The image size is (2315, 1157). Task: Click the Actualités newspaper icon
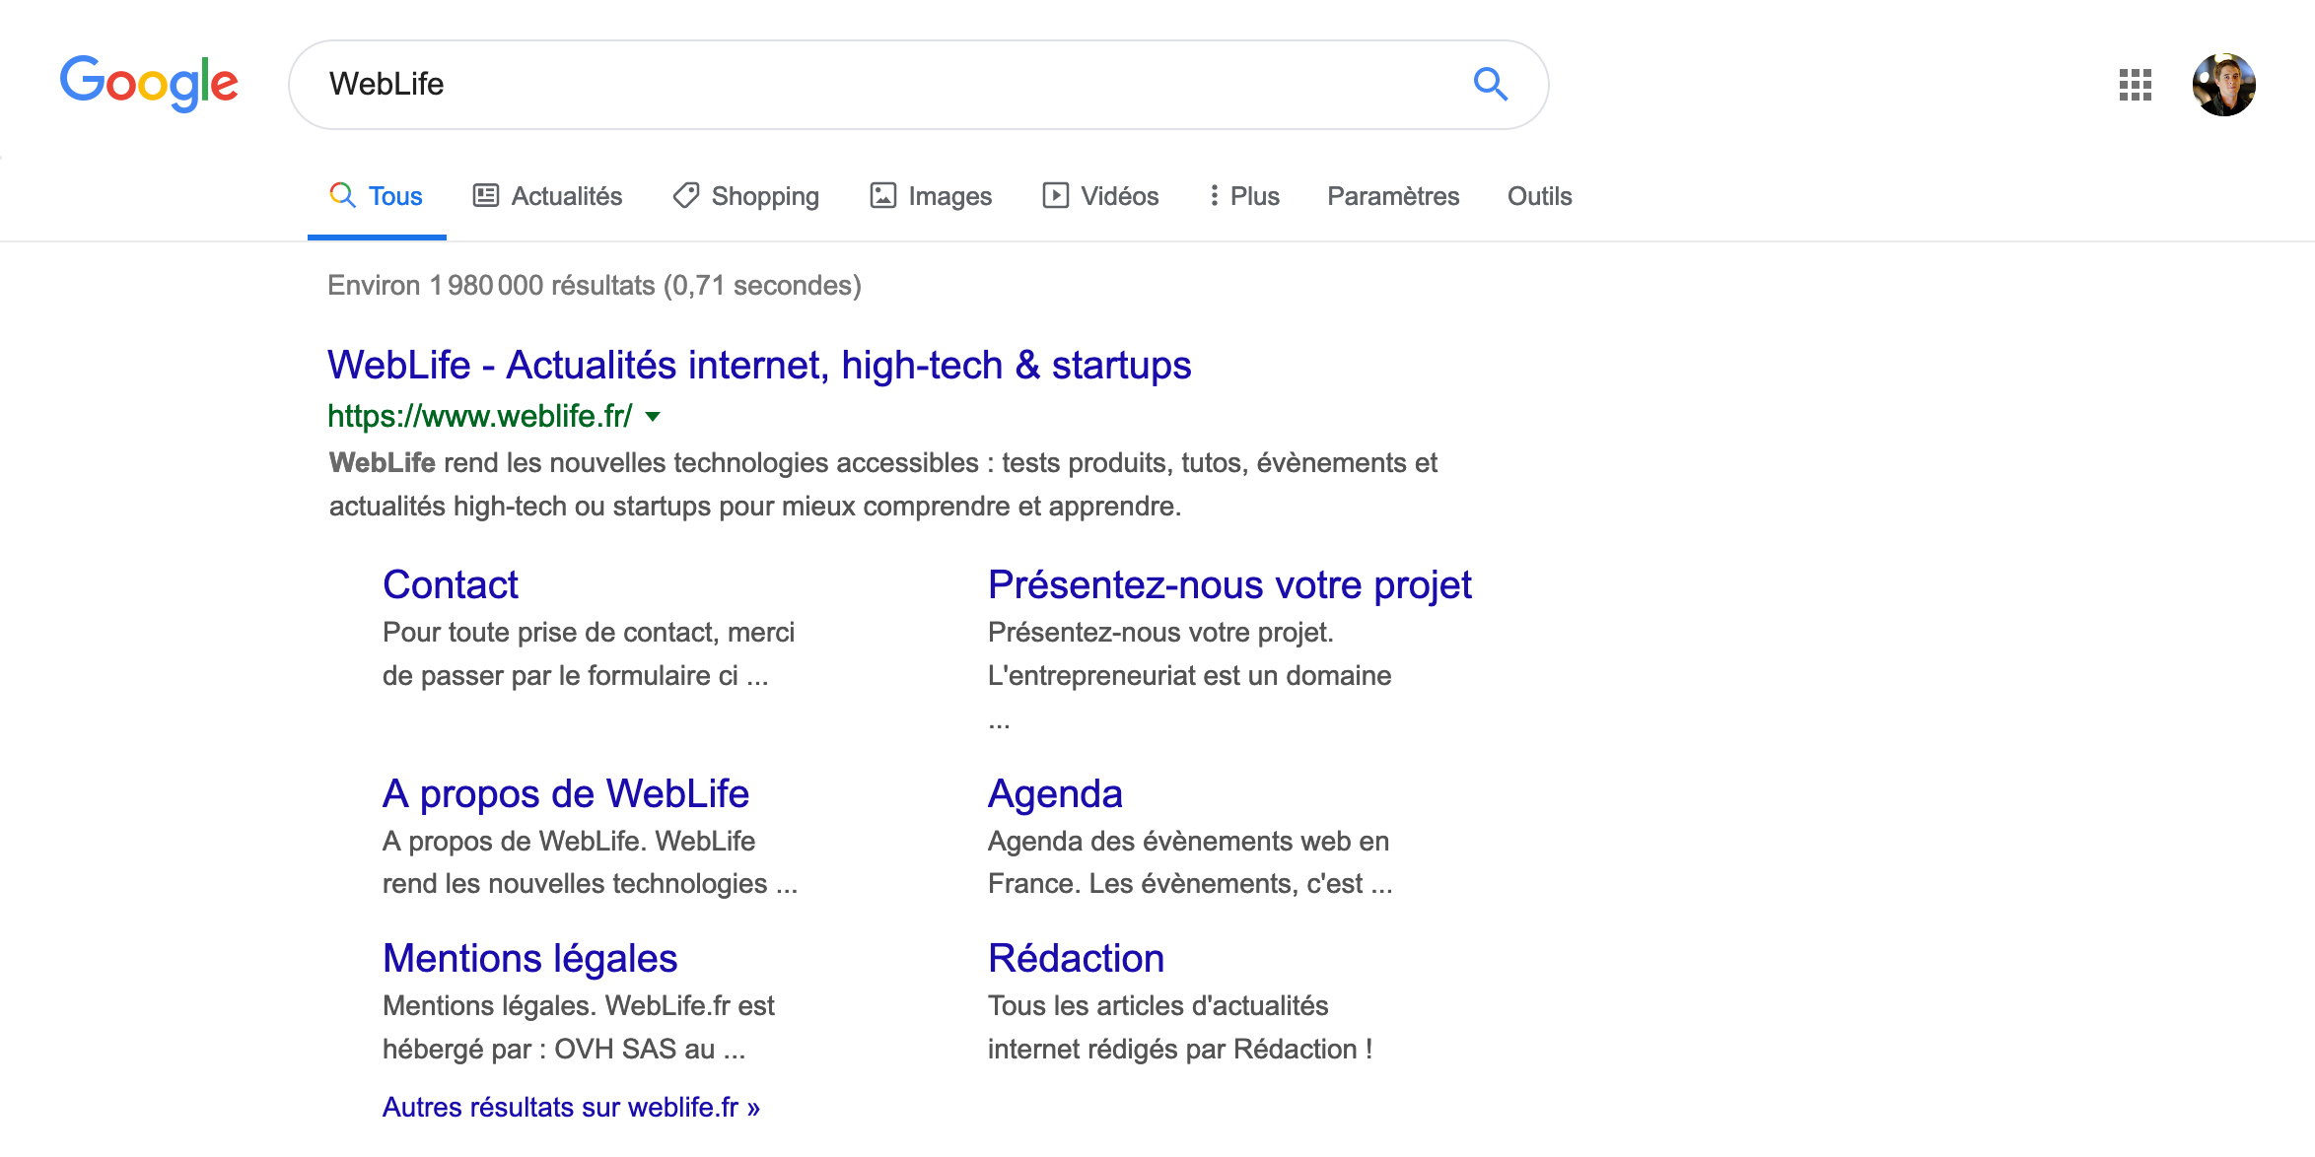[485, 195]
